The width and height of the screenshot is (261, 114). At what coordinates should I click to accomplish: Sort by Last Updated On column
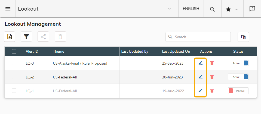click(x=176, y=51)
